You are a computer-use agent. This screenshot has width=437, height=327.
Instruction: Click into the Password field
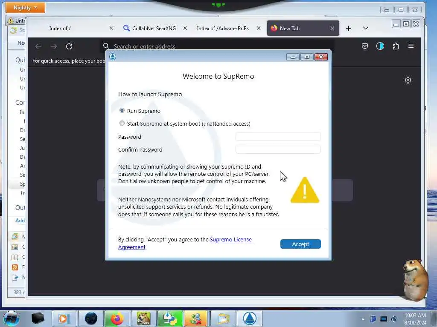point(278,137)
